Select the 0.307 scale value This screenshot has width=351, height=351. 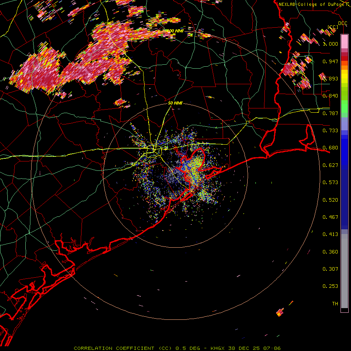coord(330,269)
